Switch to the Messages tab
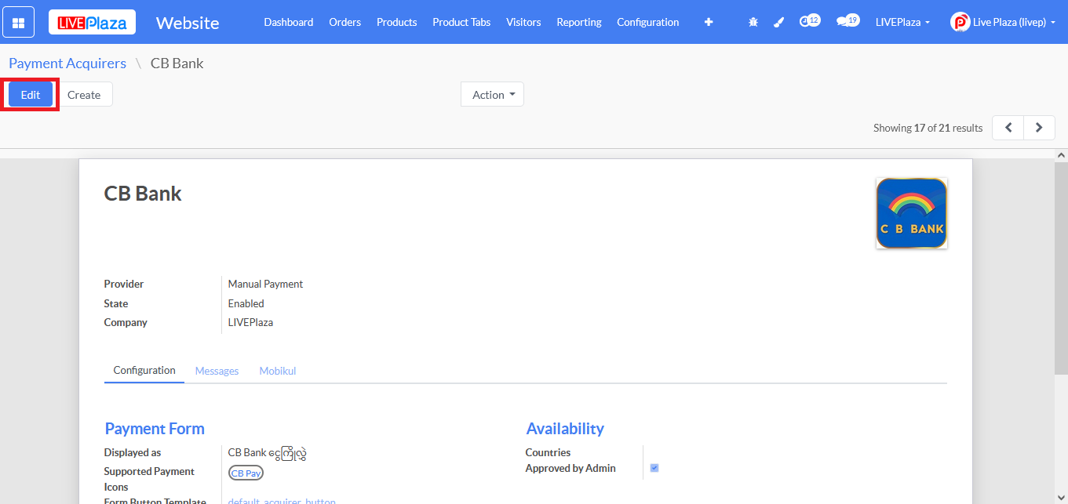 point(217,371)
